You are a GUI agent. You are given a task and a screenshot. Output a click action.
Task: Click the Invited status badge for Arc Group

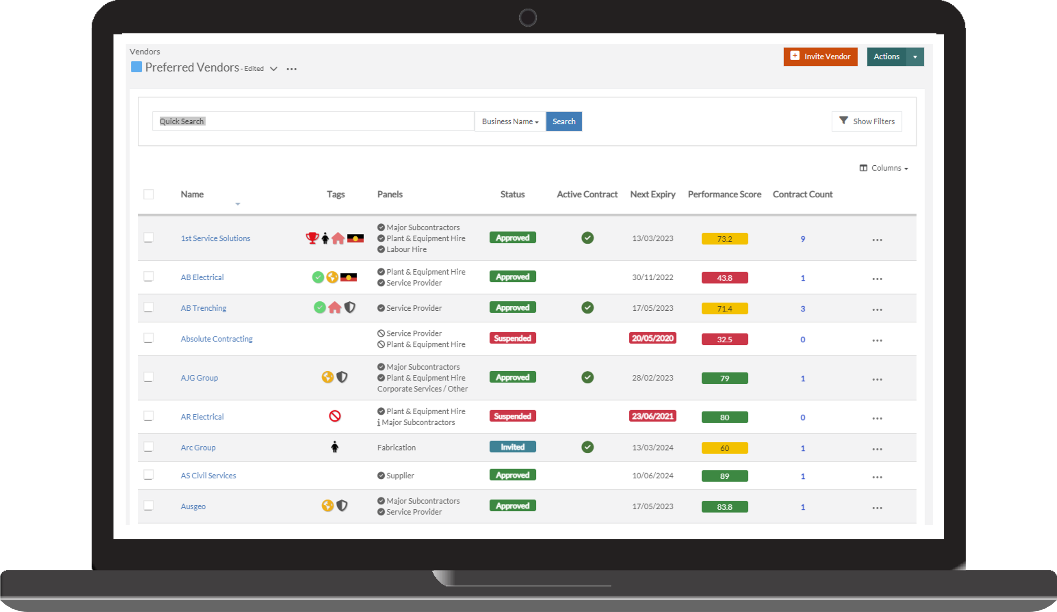[512, 447]
